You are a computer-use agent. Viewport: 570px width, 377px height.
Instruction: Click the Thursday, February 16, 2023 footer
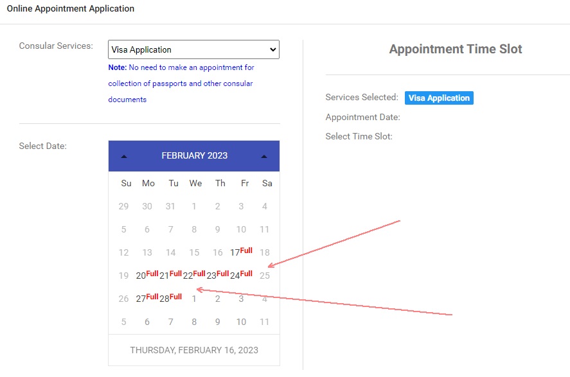(x=194, y=350)
